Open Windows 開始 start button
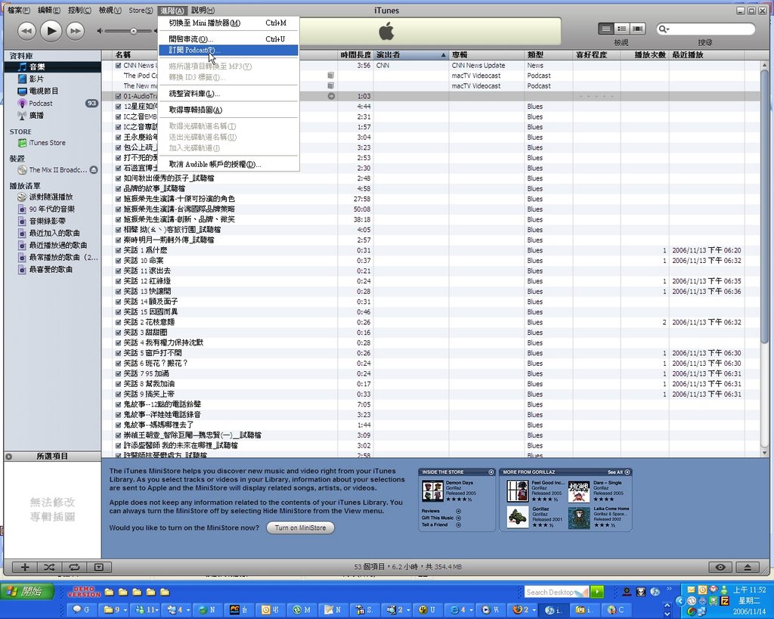 tap(26, 591)
